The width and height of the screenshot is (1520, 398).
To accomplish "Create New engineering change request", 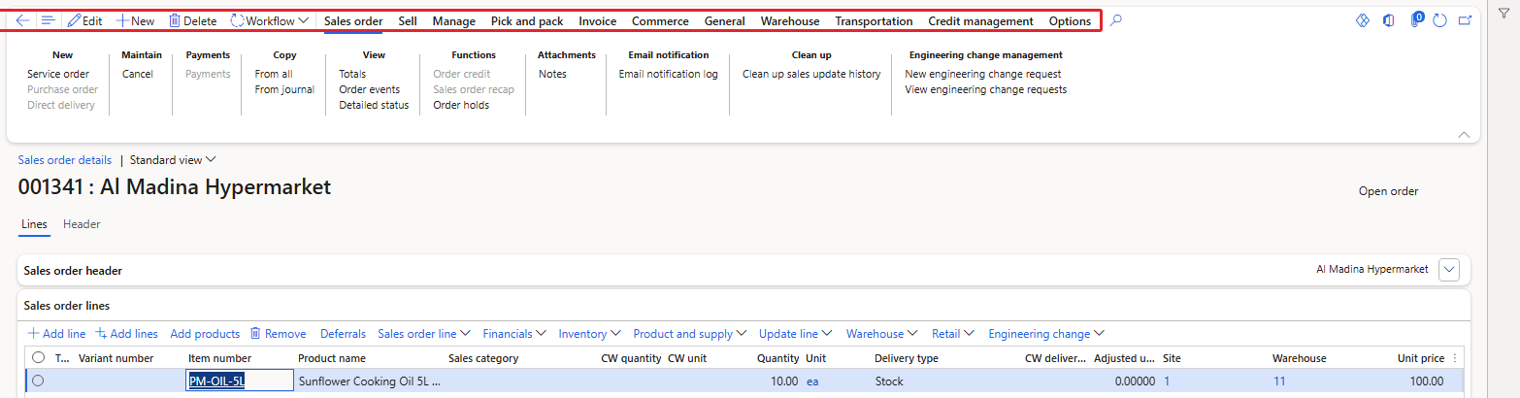I will click(x=983, y=74).
